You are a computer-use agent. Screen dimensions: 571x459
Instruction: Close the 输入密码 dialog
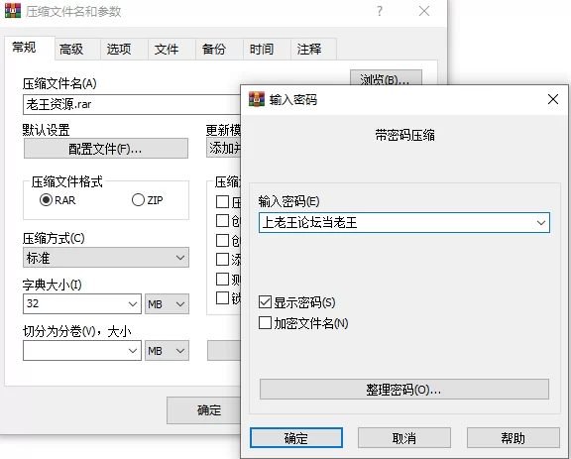[553, 99]
